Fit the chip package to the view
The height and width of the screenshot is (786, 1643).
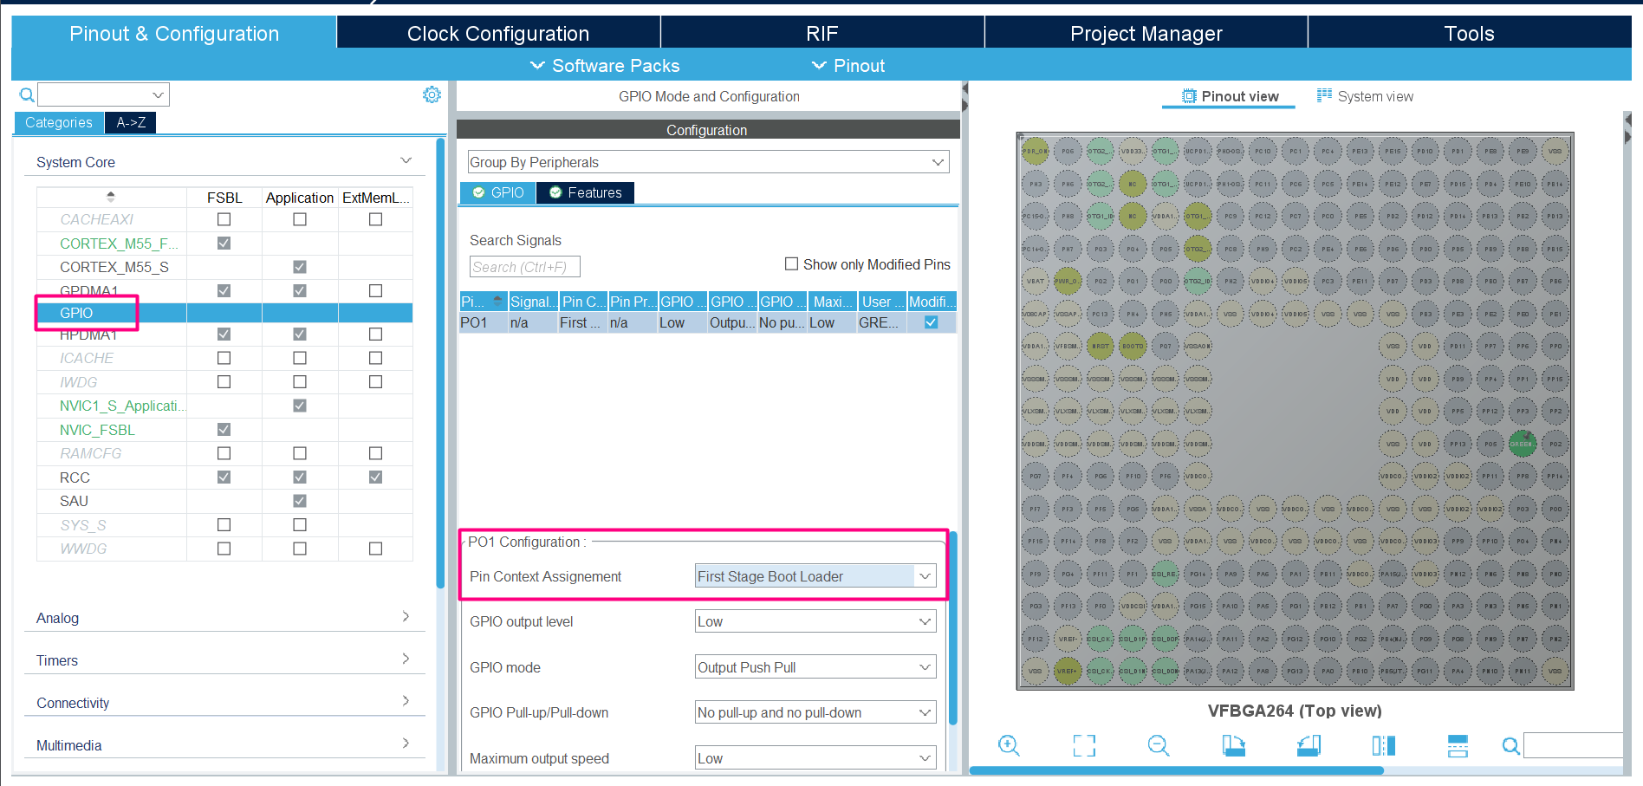tap(1083, 745)
